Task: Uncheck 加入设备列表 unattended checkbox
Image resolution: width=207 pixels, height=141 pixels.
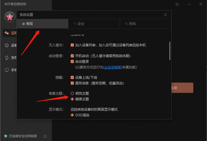Action: pos(72,45)
